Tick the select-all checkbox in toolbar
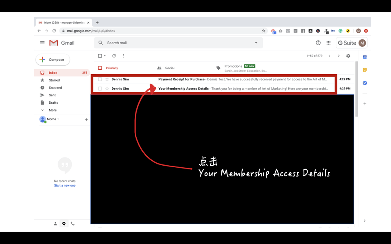 (x=100, y=56)
